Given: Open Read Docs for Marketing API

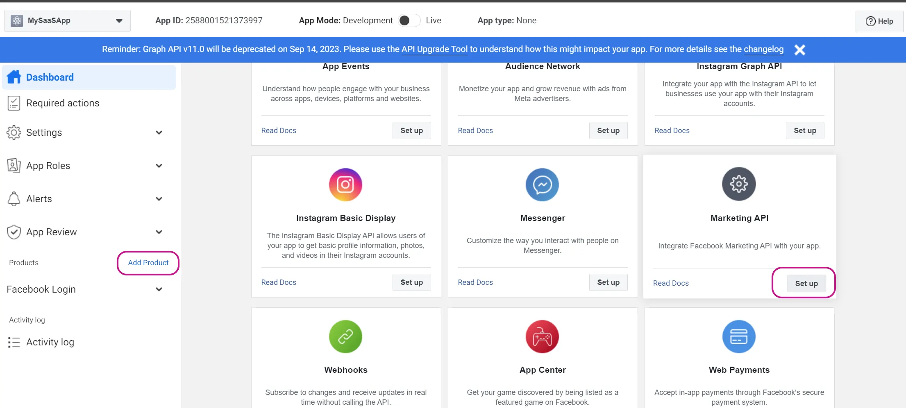Looking at the screenshot, I should point(671,283).
